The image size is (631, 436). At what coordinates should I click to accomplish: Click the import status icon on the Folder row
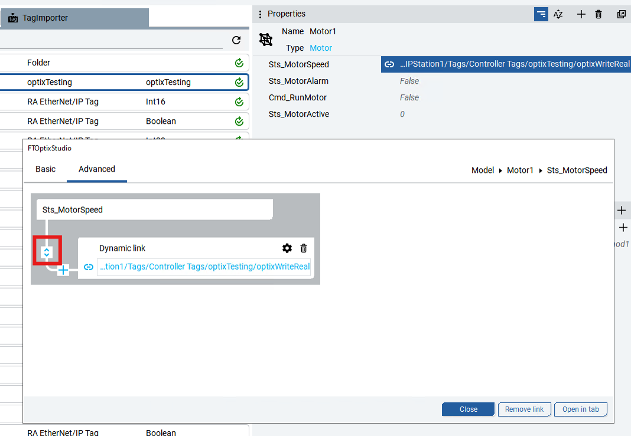pyautogui.click(x=239, y=63)
